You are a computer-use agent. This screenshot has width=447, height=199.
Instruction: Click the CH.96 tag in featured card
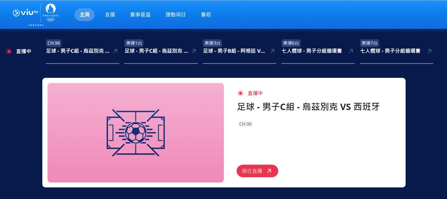(246, 124)
